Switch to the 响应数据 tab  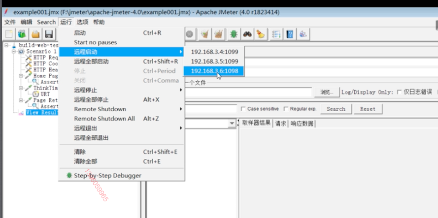[x=302, y=124]
